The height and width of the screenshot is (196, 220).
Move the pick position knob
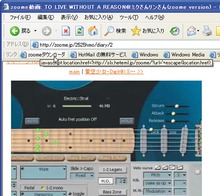151,130
